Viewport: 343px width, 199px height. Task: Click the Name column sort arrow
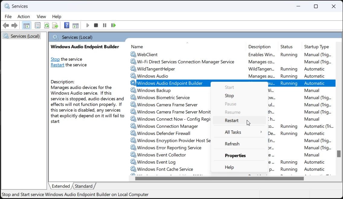point(187,43)
